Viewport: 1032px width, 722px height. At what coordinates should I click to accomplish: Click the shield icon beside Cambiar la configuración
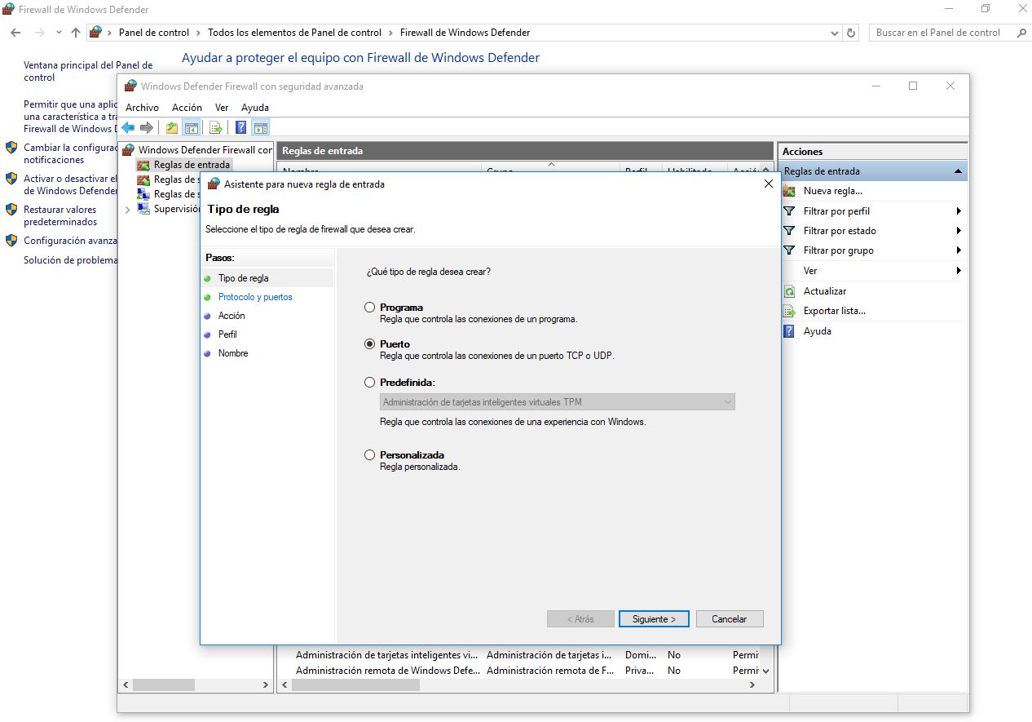click(x=11, y=148)
